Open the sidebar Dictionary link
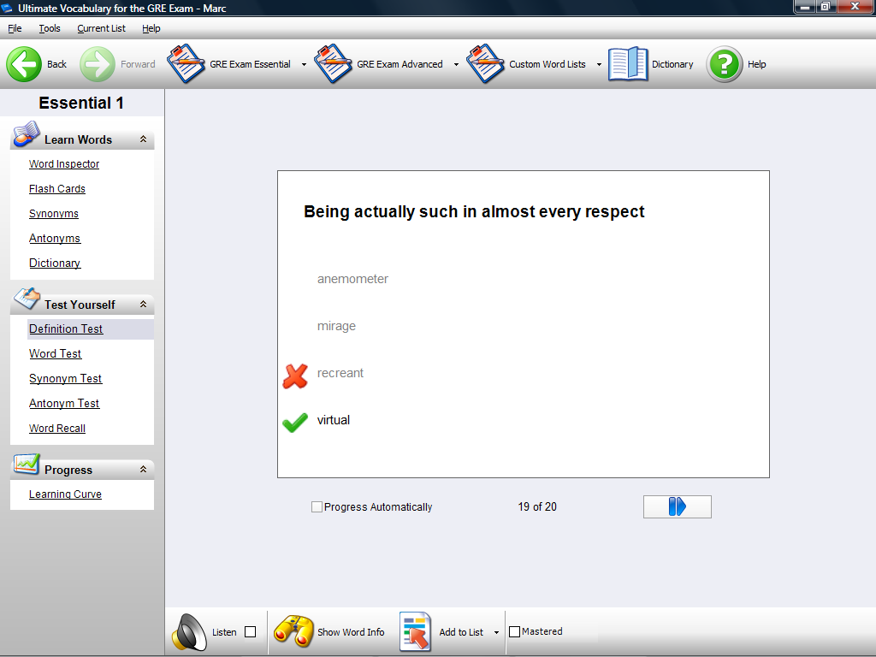The image size is (876, 657). [55, 263]
